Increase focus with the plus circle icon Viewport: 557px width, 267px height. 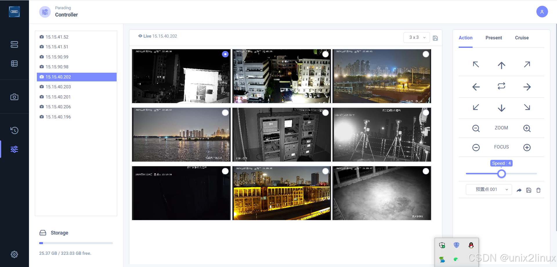pos(527,147)
